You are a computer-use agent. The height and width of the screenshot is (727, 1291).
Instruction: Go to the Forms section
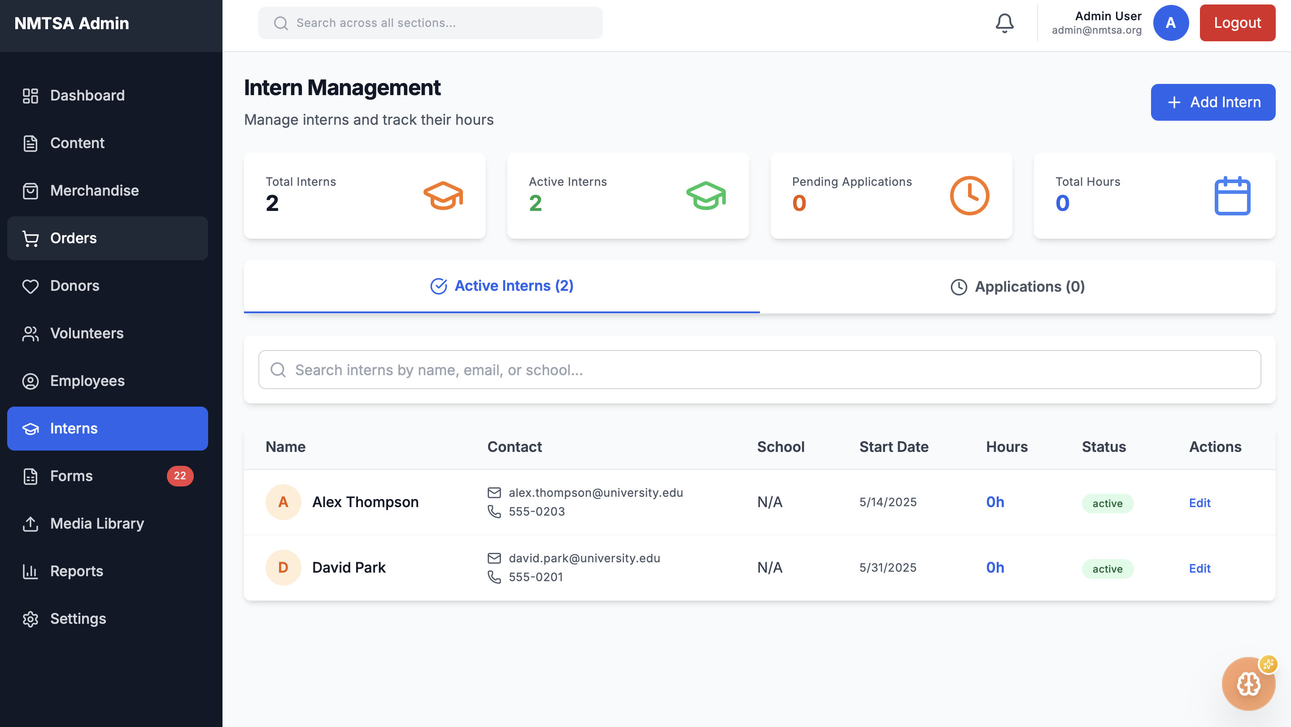(x=71, y=476)
